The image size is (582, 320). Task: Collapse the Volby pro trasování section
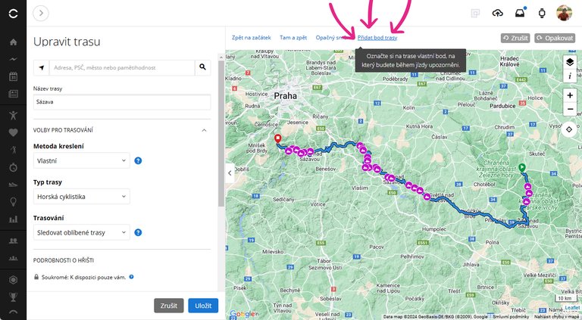(204, 130)
